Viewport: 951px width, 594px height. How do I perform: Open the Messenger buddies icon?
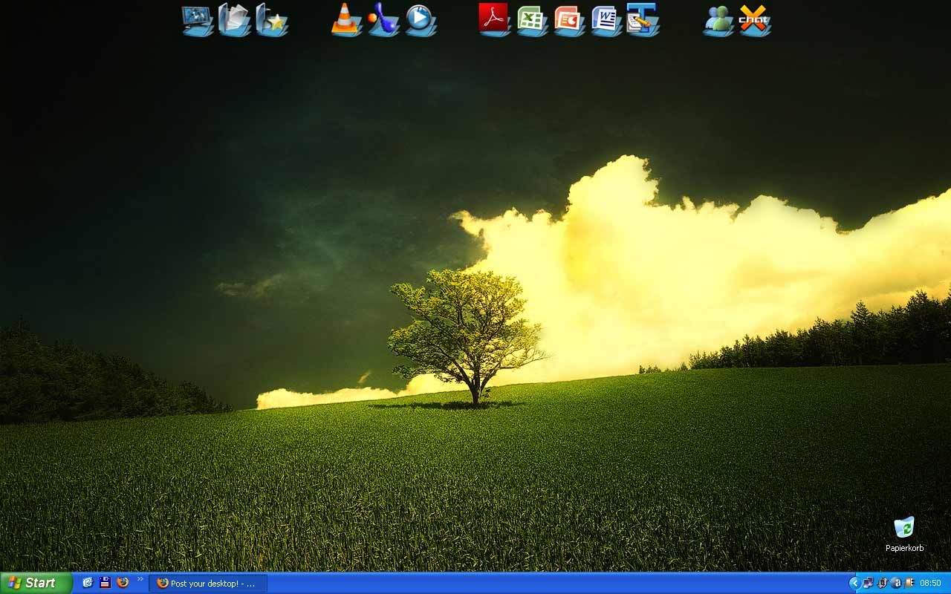718,20
